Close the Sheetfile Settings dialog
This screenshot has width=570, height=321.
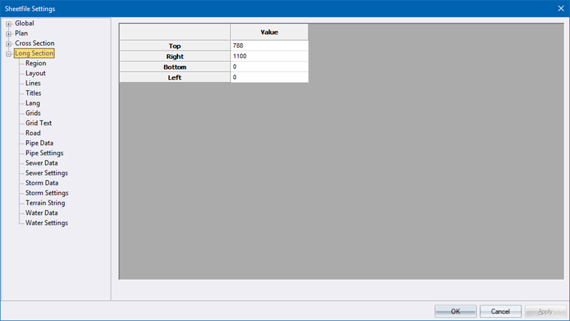coord(560,8)
